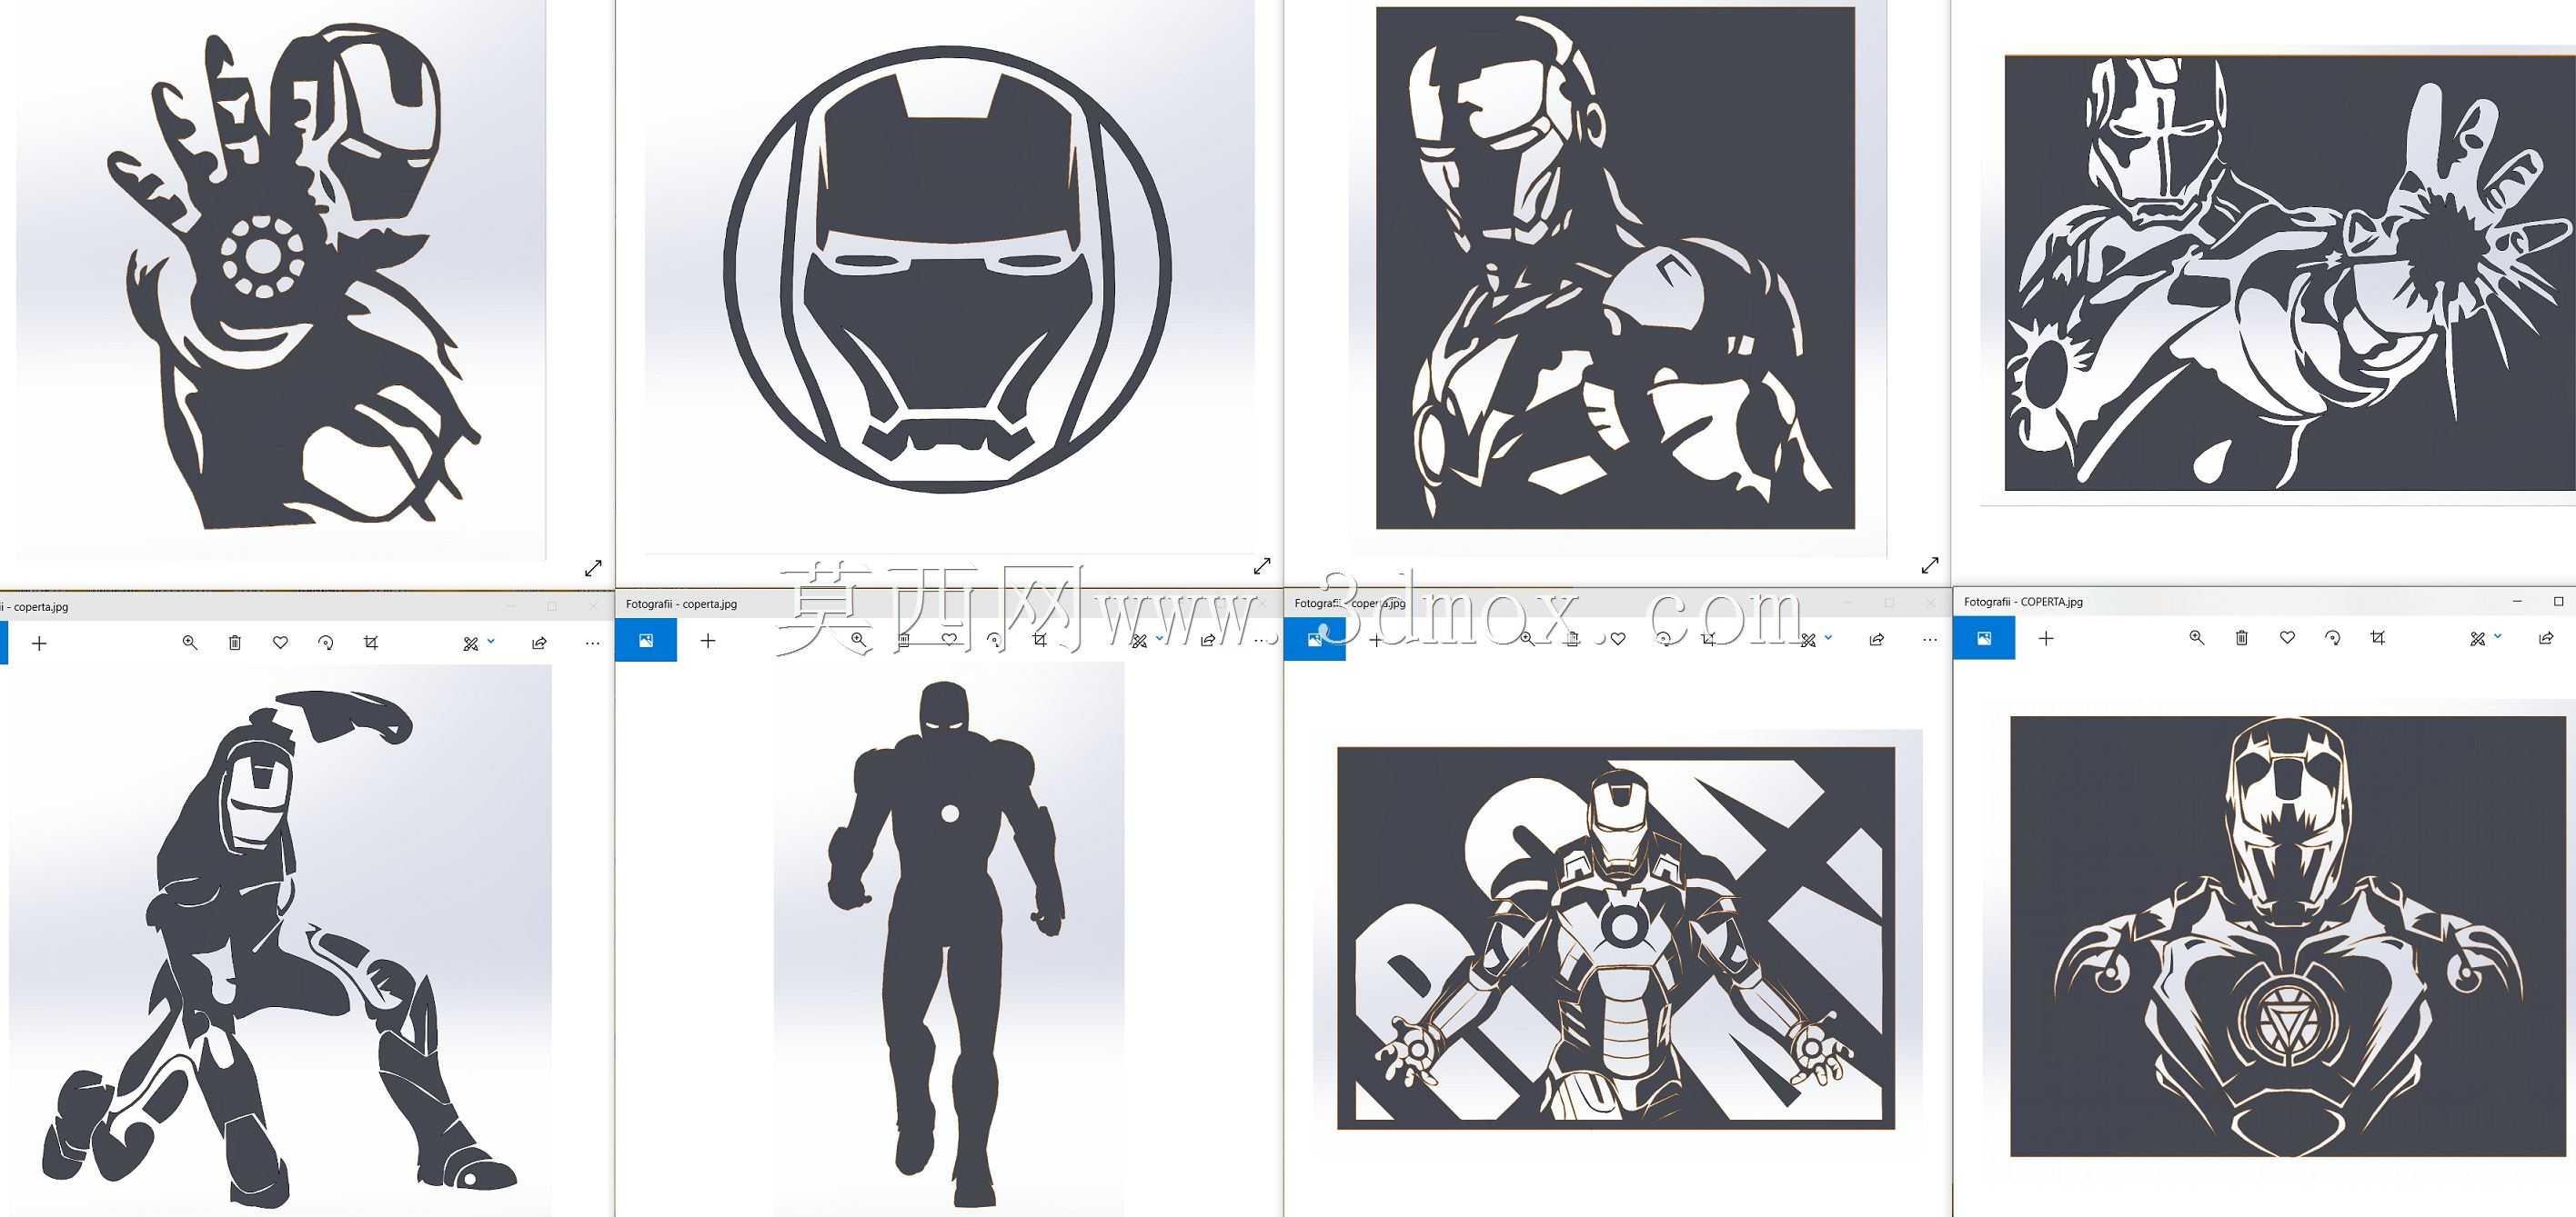Share the walking Iron Man silhouette photo
The height and width of the screenshot is (1217, 2576).
(1208, 640)
